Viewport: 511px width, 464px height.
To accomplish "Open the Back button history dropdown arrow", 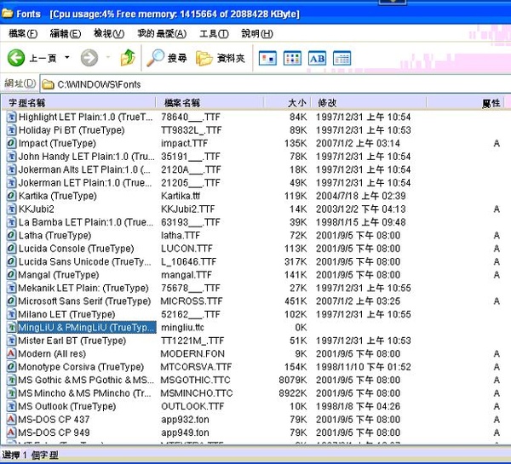I will click(x=67, y=58).
